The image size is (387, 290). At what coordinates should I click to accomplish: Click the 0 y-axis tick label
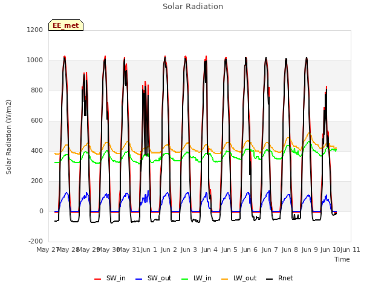41,211
